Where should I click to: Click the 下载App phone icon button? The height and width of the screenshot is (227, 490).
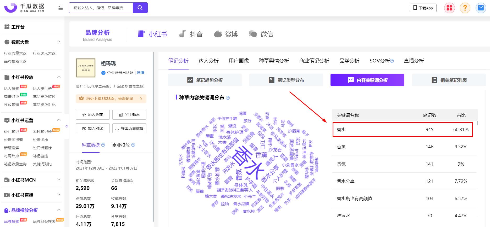(x=423, y=8)
